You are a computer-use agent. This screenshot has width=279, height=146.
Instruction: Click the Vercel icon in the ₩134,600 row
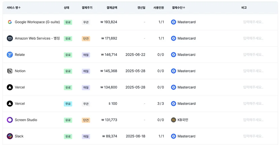[10, 87]
